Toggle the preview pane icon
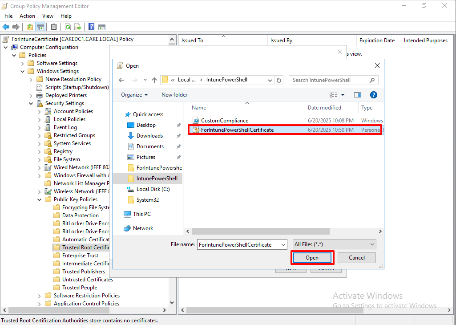The image size is (456, 325). click(x=357, y=95)
